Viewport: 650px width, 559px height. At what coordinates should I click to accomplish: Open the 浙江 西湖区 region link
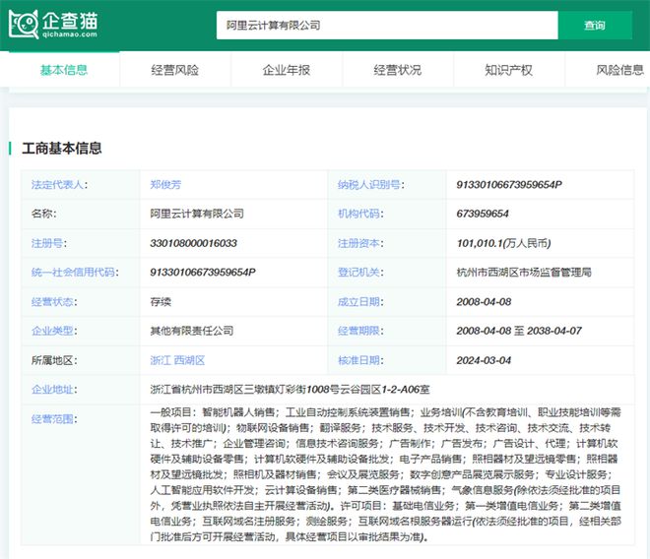[177, 360]
